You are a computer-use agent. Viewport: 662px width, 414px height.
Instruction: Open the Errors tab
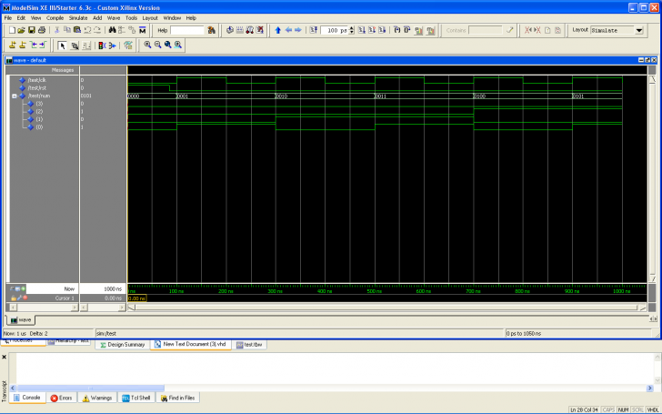point(61,398)
